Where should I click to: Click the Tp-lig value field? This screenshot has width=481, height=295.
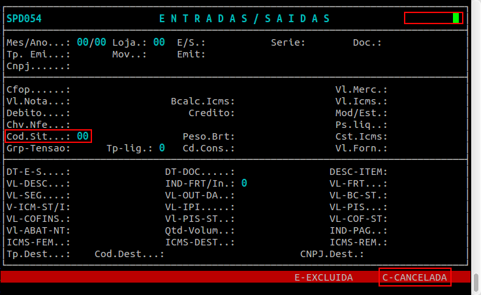(162, 148)
